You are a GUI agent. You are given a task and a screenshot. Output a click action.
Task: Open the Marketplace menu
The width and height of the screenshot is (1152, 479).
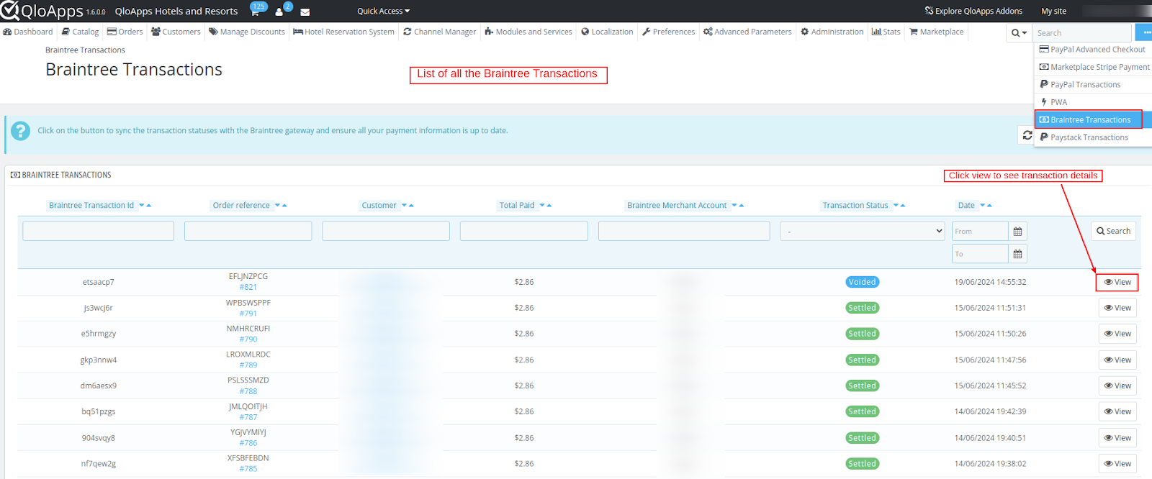coord(936,32)
